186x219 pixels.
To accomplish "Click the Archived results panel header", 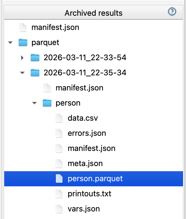I will pos(93,13).
